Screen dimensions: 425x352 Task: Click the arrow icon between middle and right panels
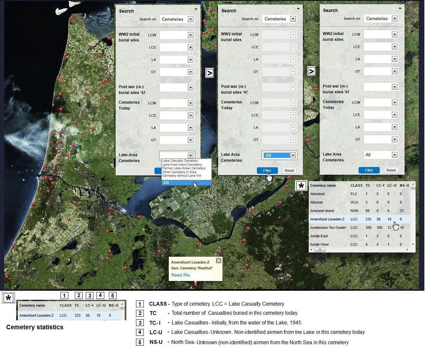(311, 71)
